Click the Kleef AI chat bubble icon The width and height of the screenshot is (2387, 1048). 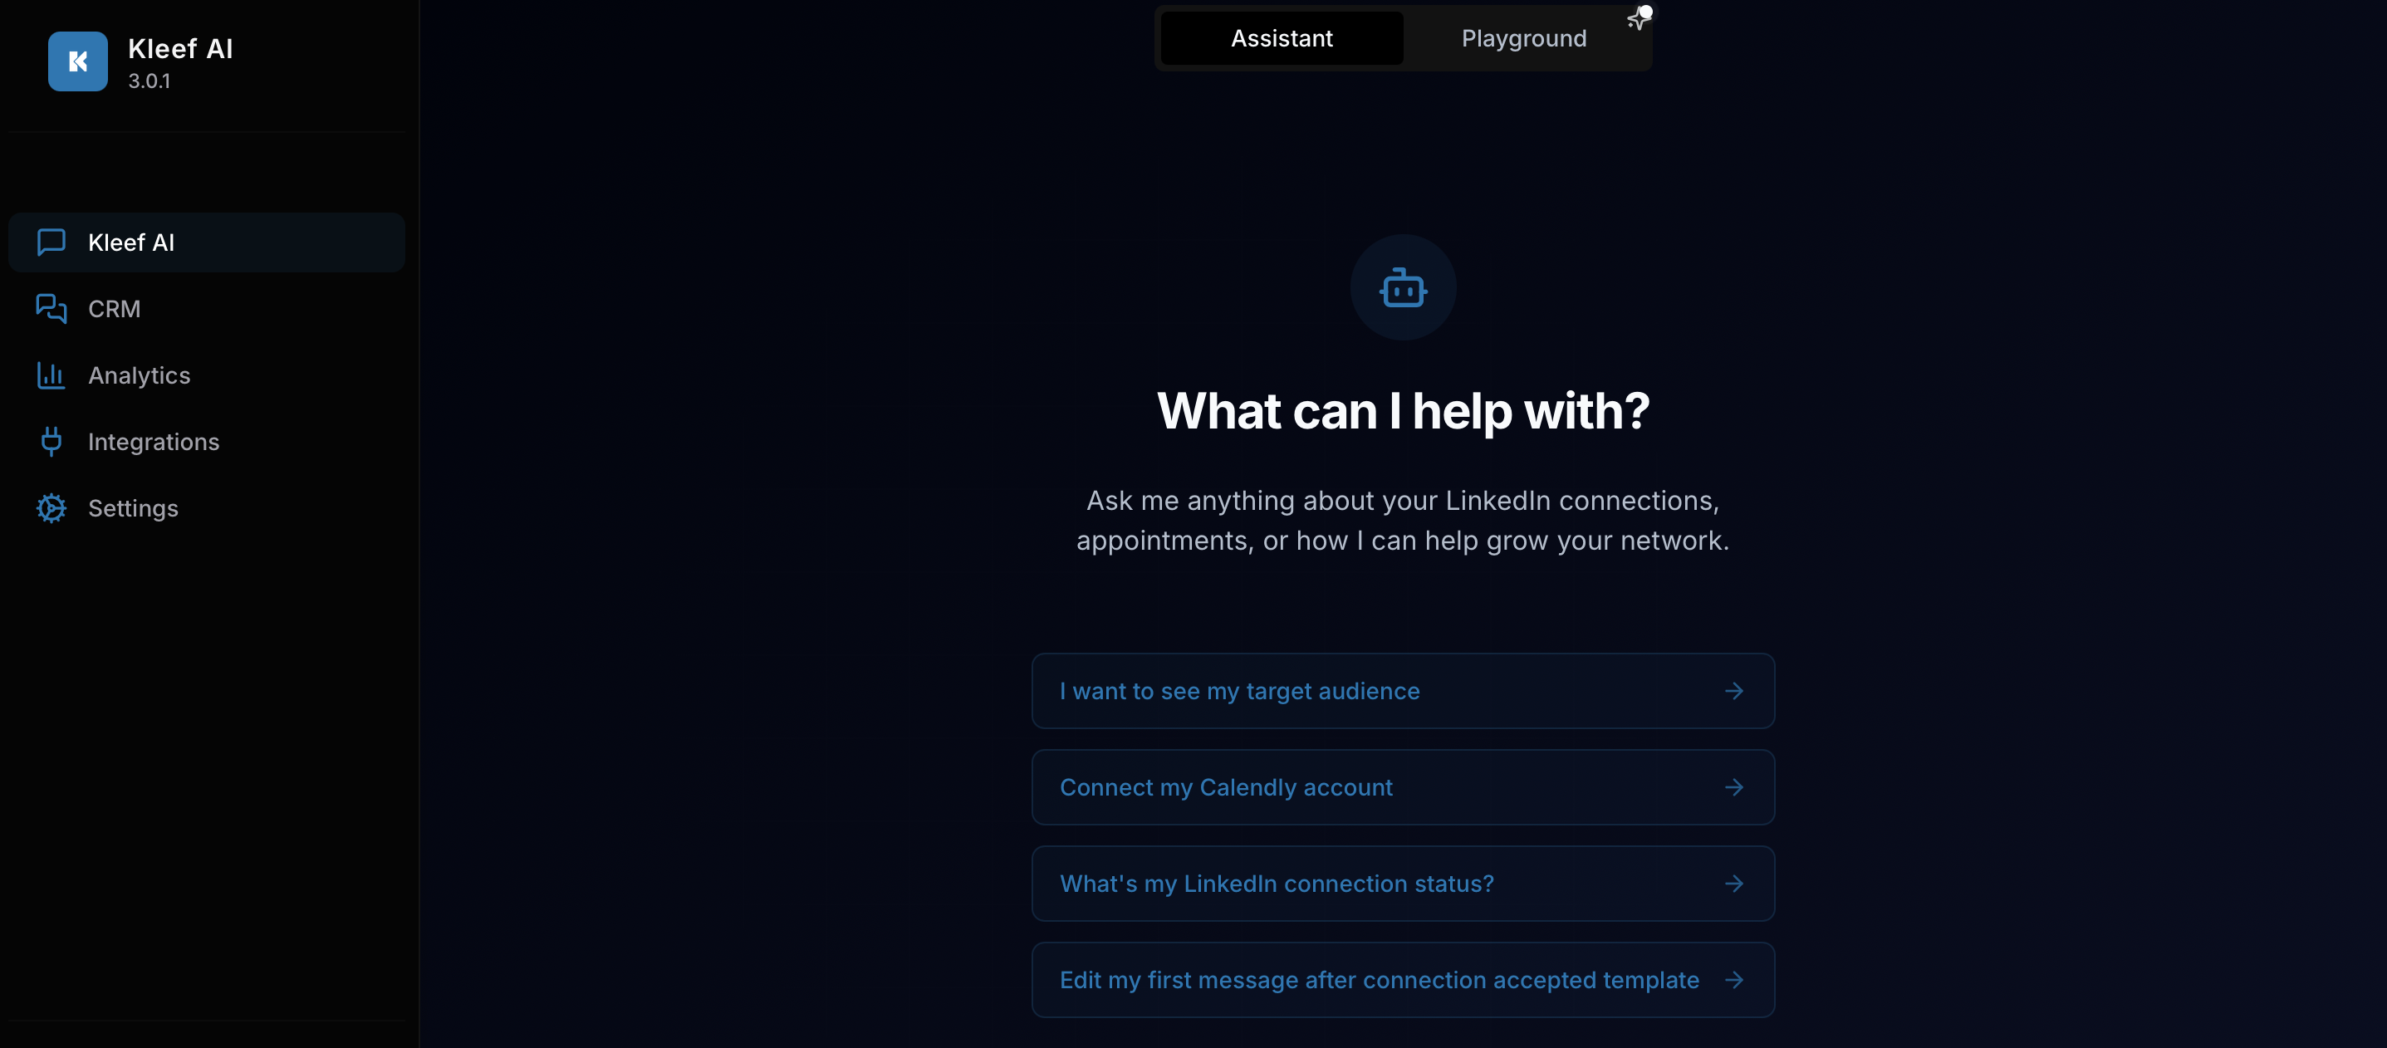pos(51,242)
